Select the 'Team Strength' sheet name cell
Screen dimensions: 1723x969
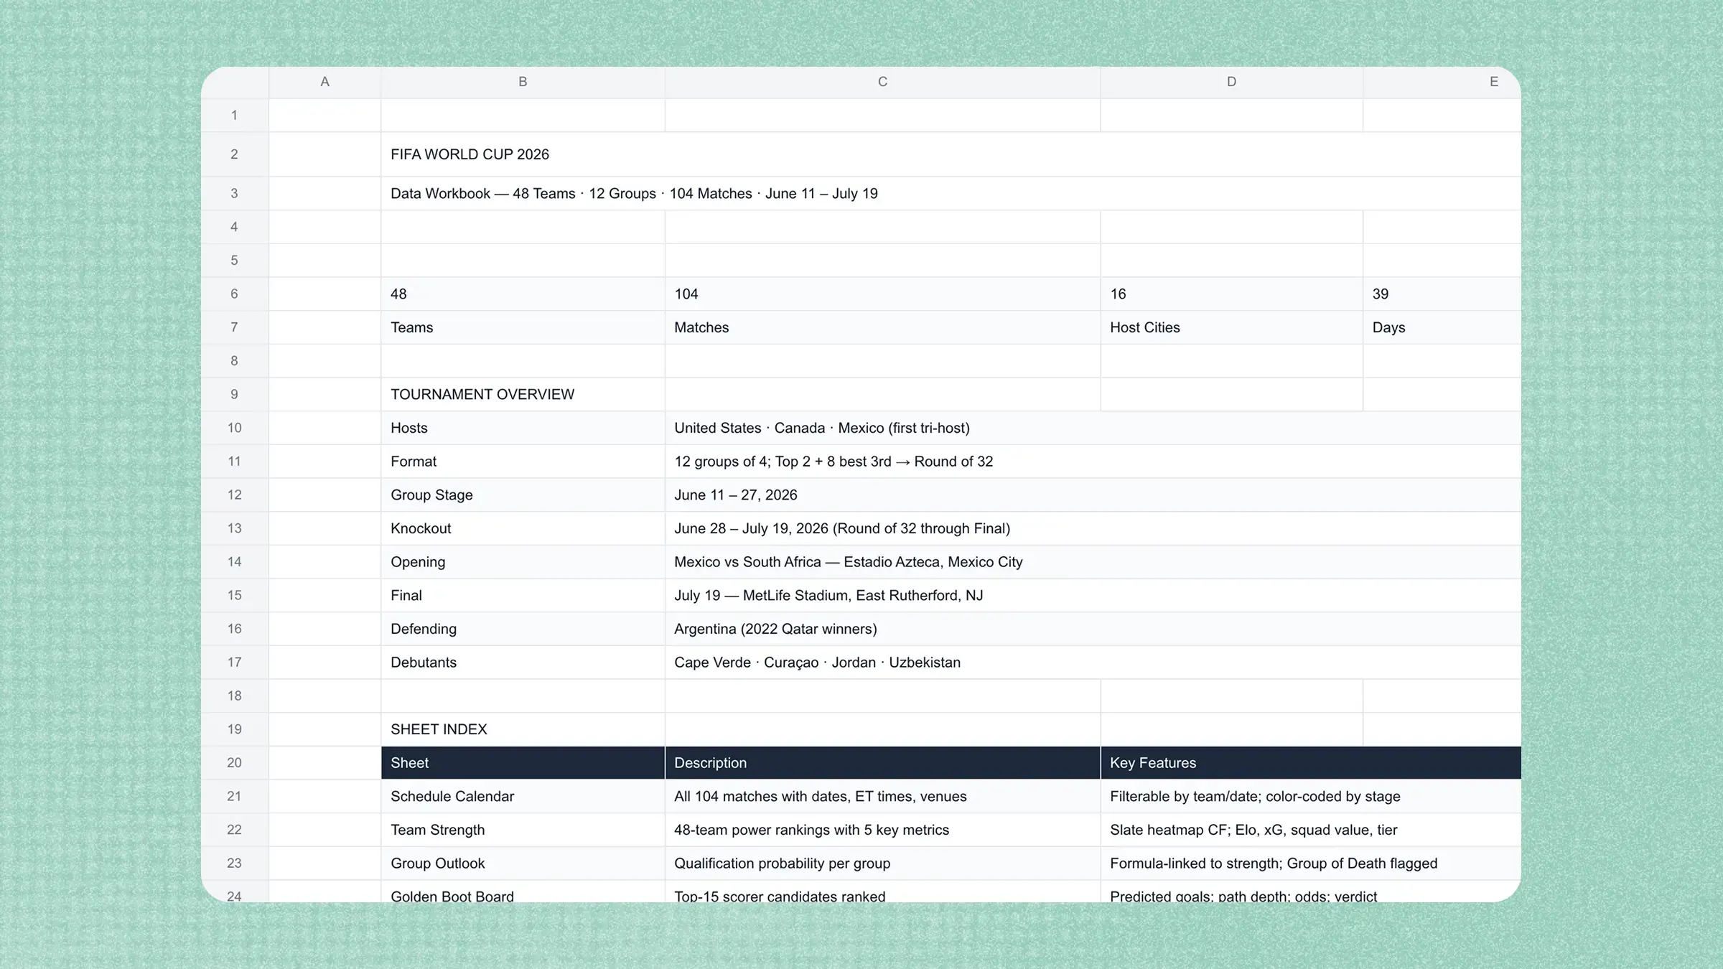coord(523,830)
